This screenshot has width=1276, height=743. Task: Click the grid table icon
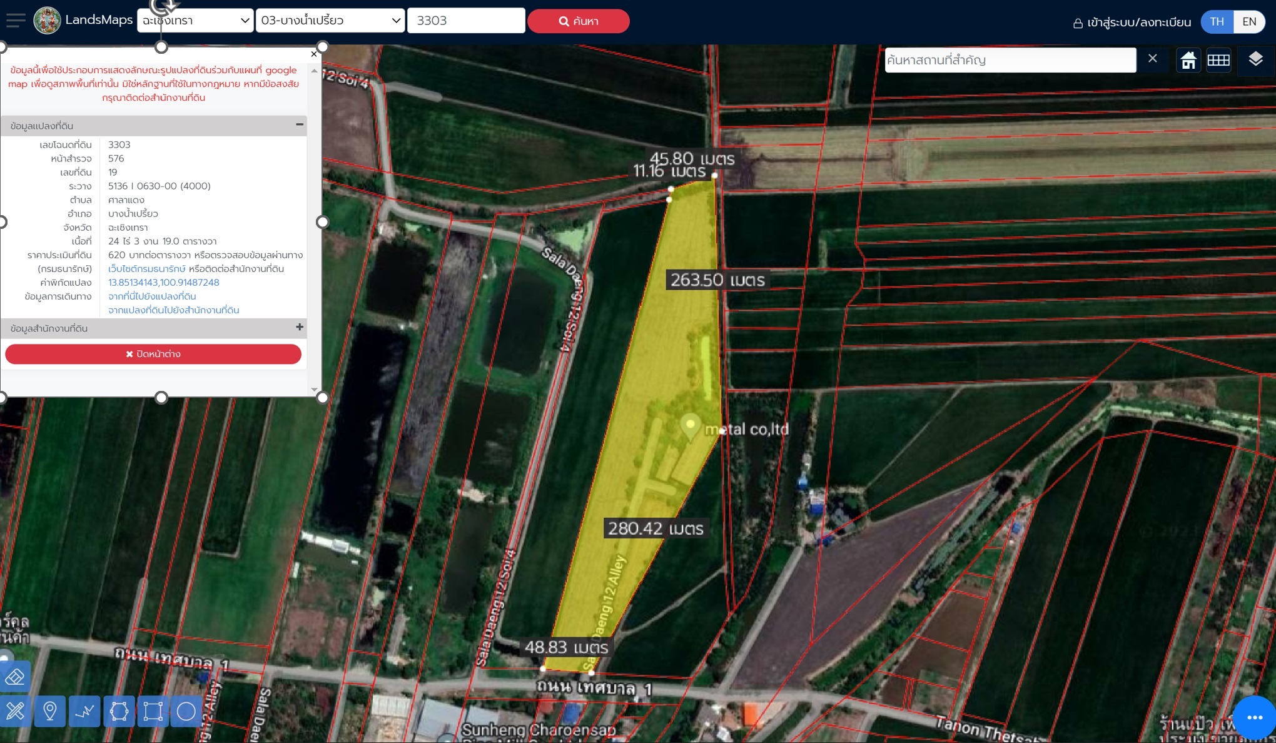(x=1218, y=60)
